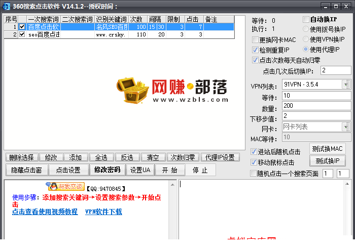This screenshot has height=251, width=355.
Task: Toggle checkbox for row 2 seo keyword
Action: coord(22,34)
